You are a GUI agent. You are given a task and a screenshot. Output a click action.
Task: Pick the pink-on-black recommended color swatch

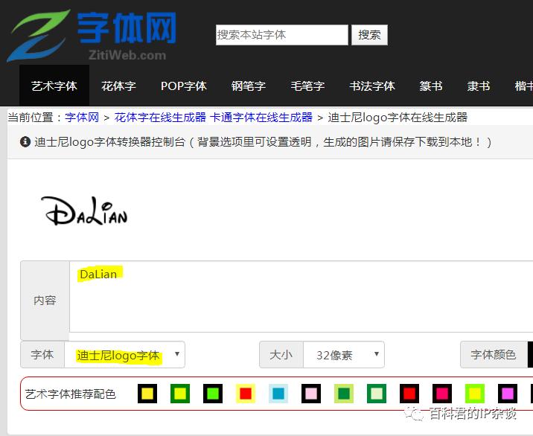[x=311, y=394]
